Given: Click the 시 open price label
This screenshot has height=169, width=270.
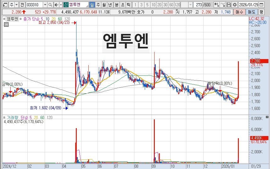Looking at the screenshot, I should (x=177, y=12).
